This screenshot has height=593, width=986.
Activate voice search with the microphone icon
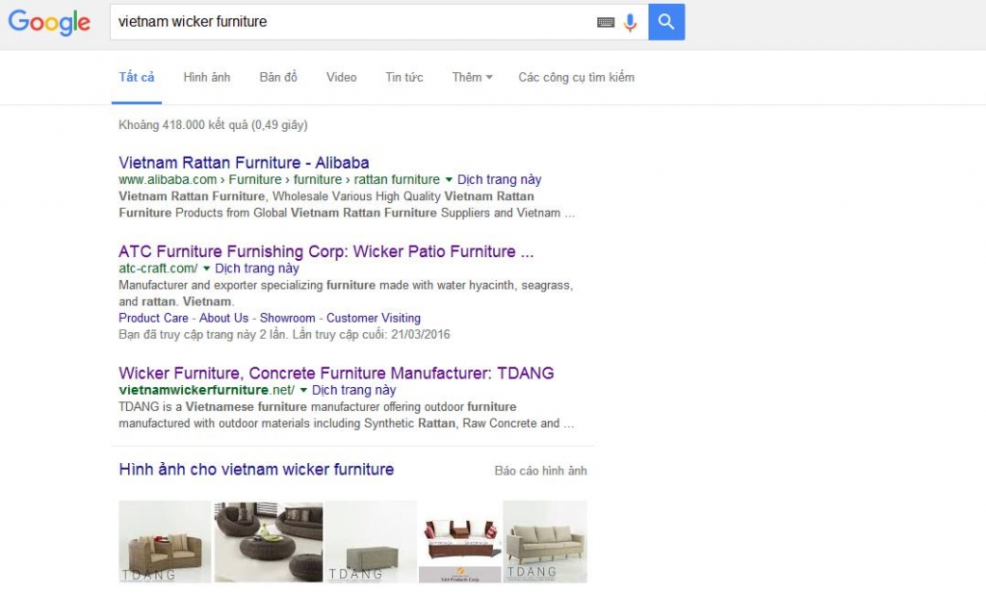point(631,22)
